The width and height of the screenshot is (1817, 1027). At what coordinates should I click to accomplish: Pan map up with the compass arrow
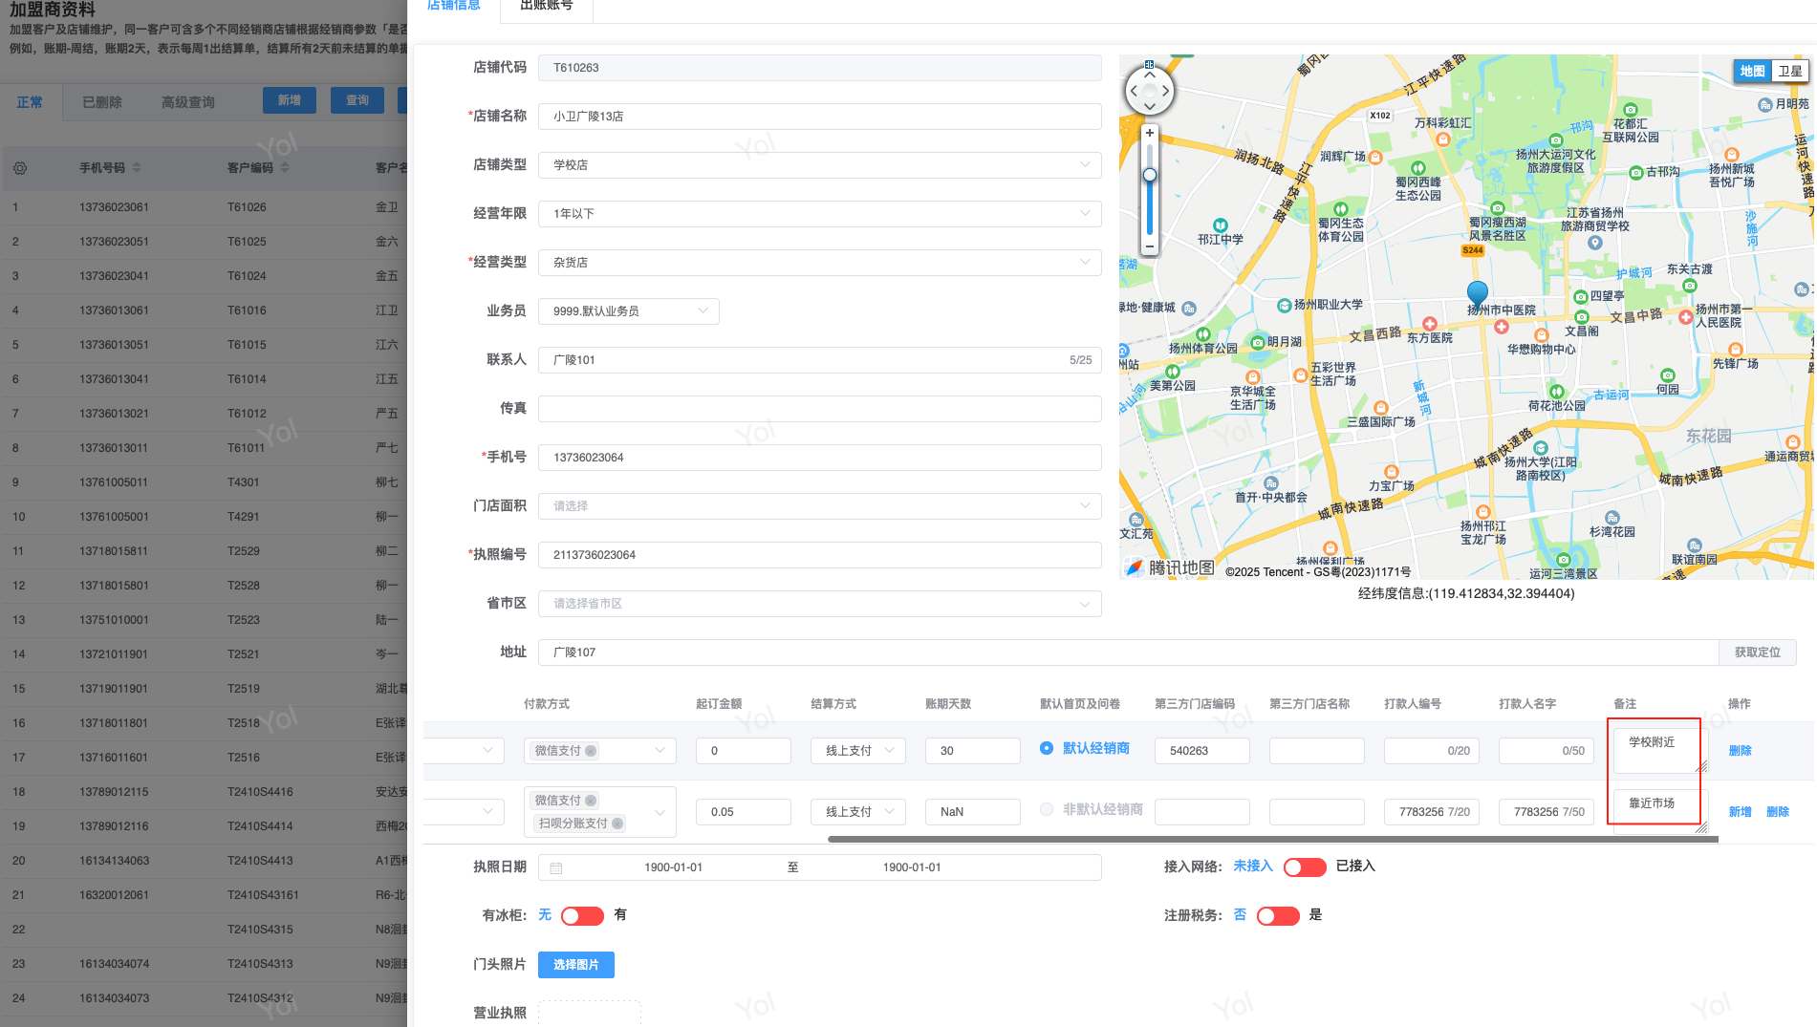pos(1150,75)
